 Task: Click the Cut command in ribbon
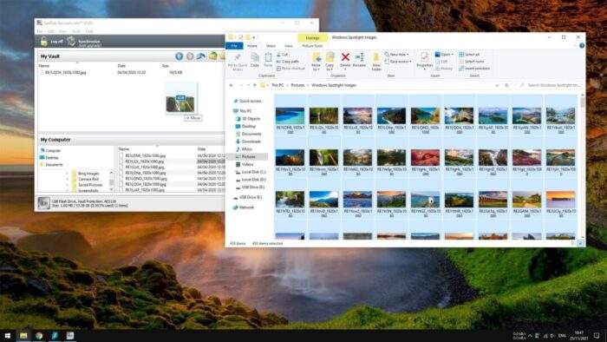coord(283,55)
